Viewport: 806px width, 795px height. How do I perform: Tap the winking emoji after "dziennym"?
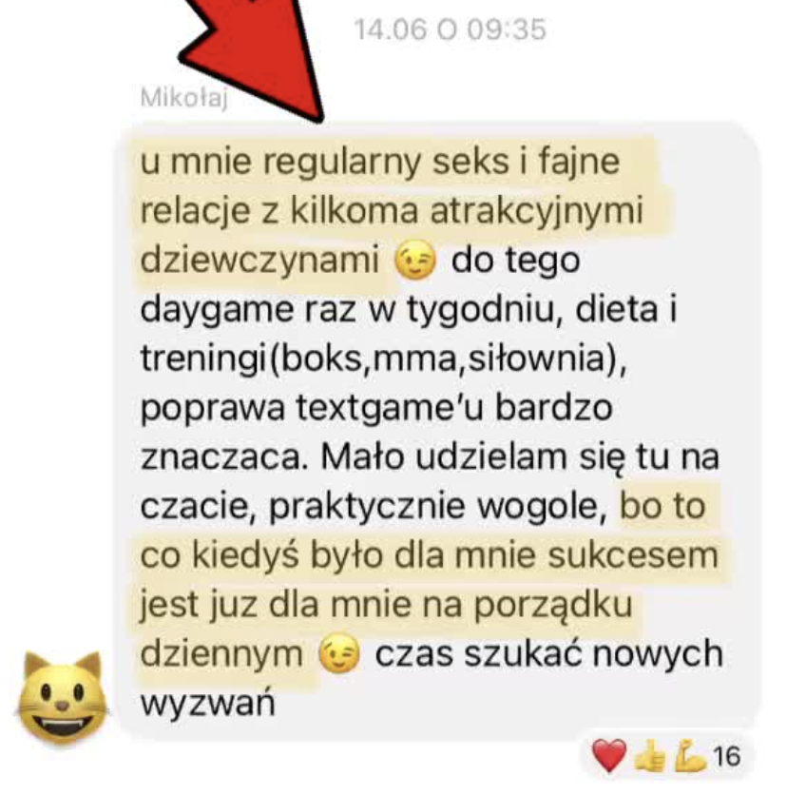click(338, 653)
